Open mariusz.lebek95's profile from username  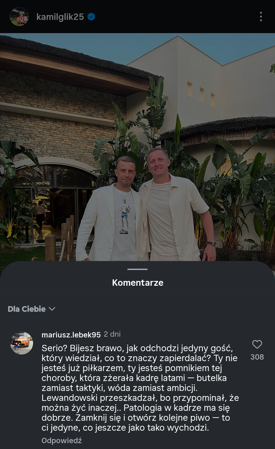click(71, 335)
